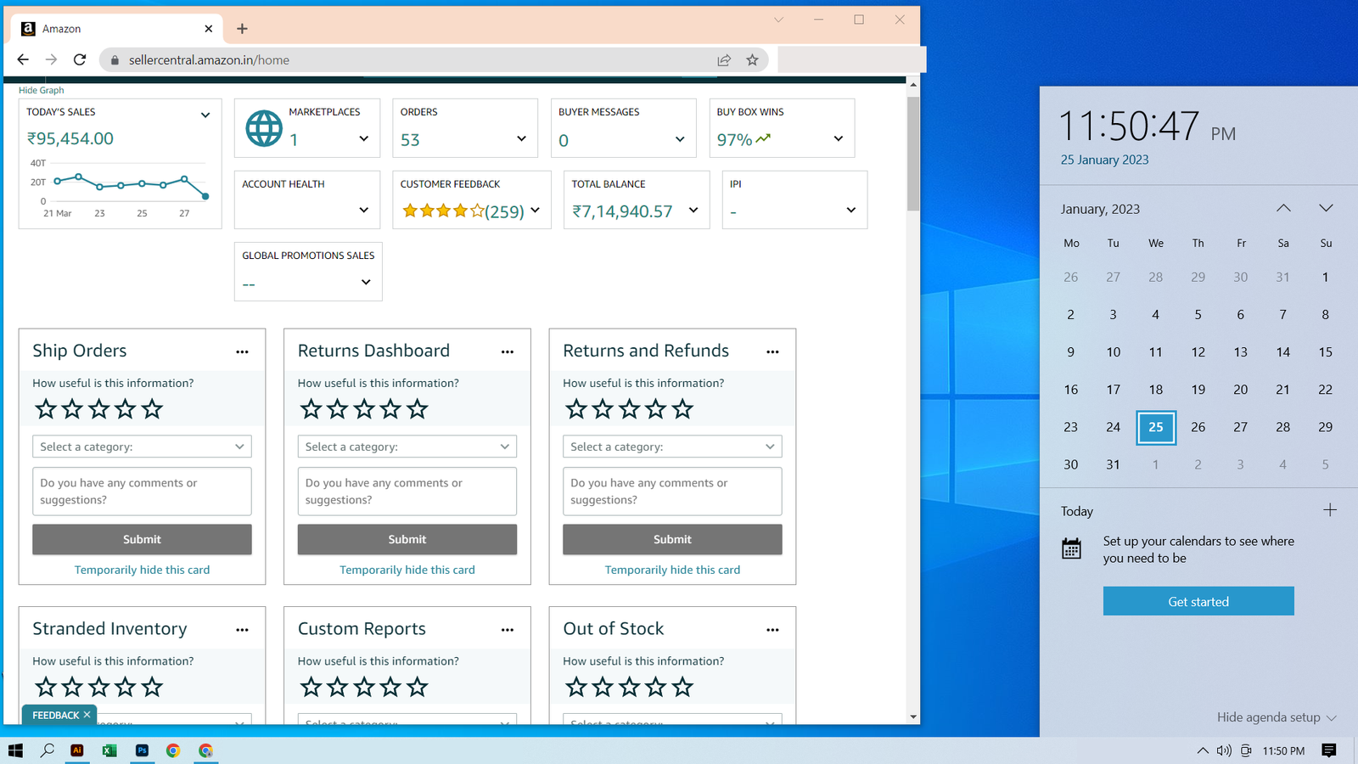Click the share page icon in address bar

tap(724, 60)
